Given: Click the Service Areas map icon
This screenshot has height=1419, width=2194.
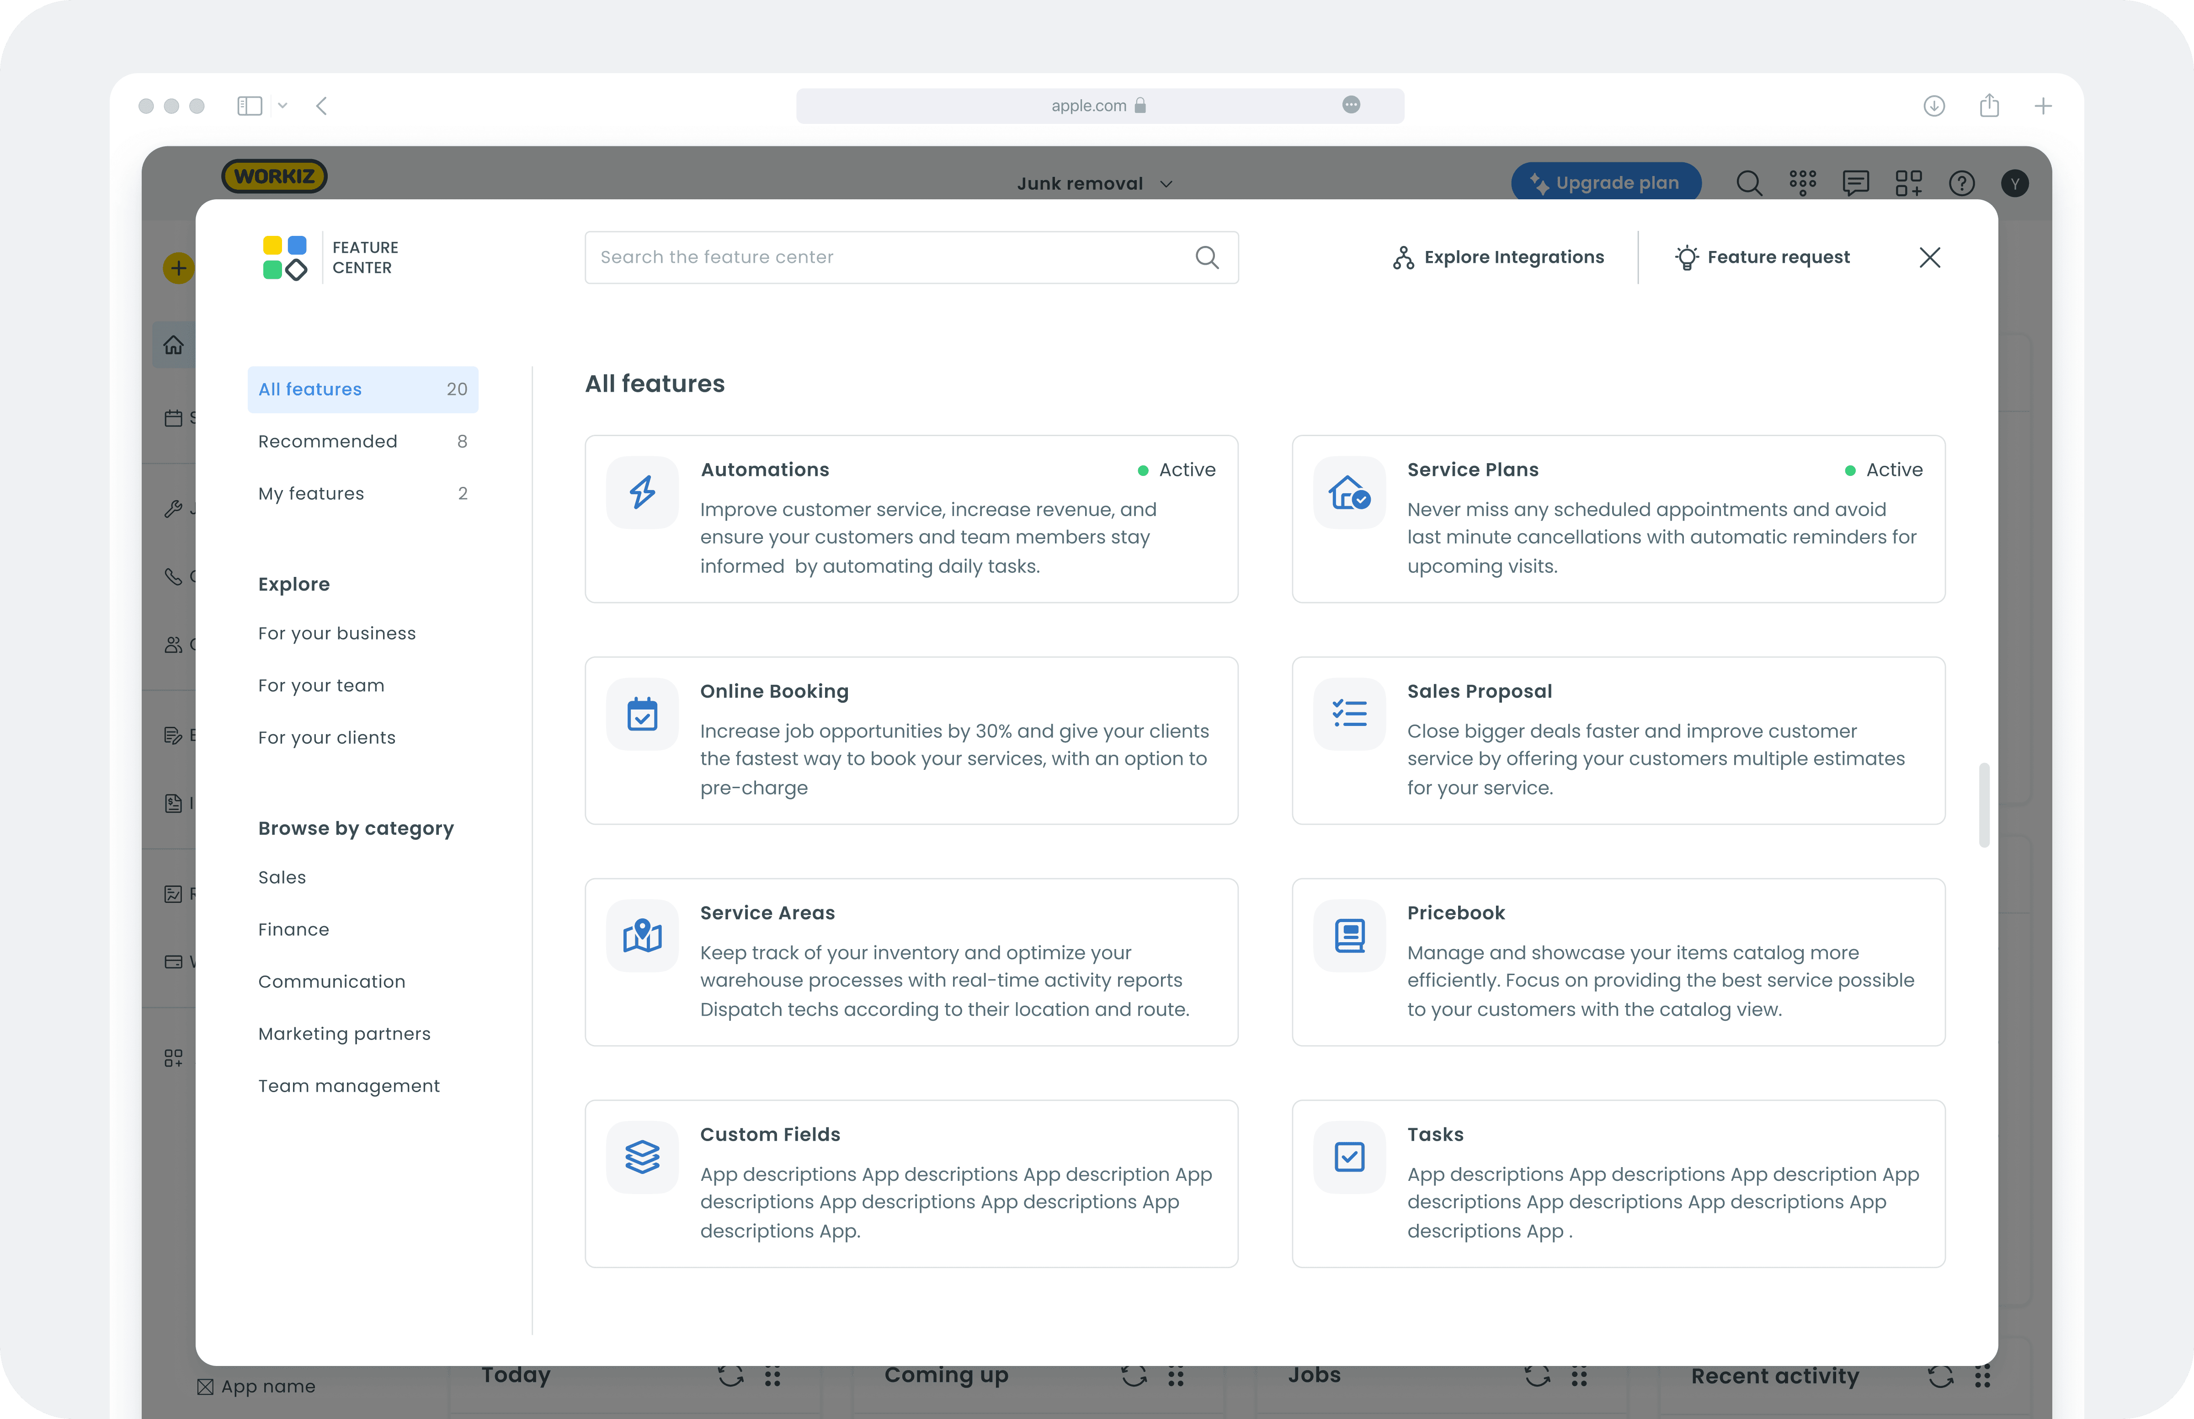Looking at the screenshot, I should tap(642, 935).
